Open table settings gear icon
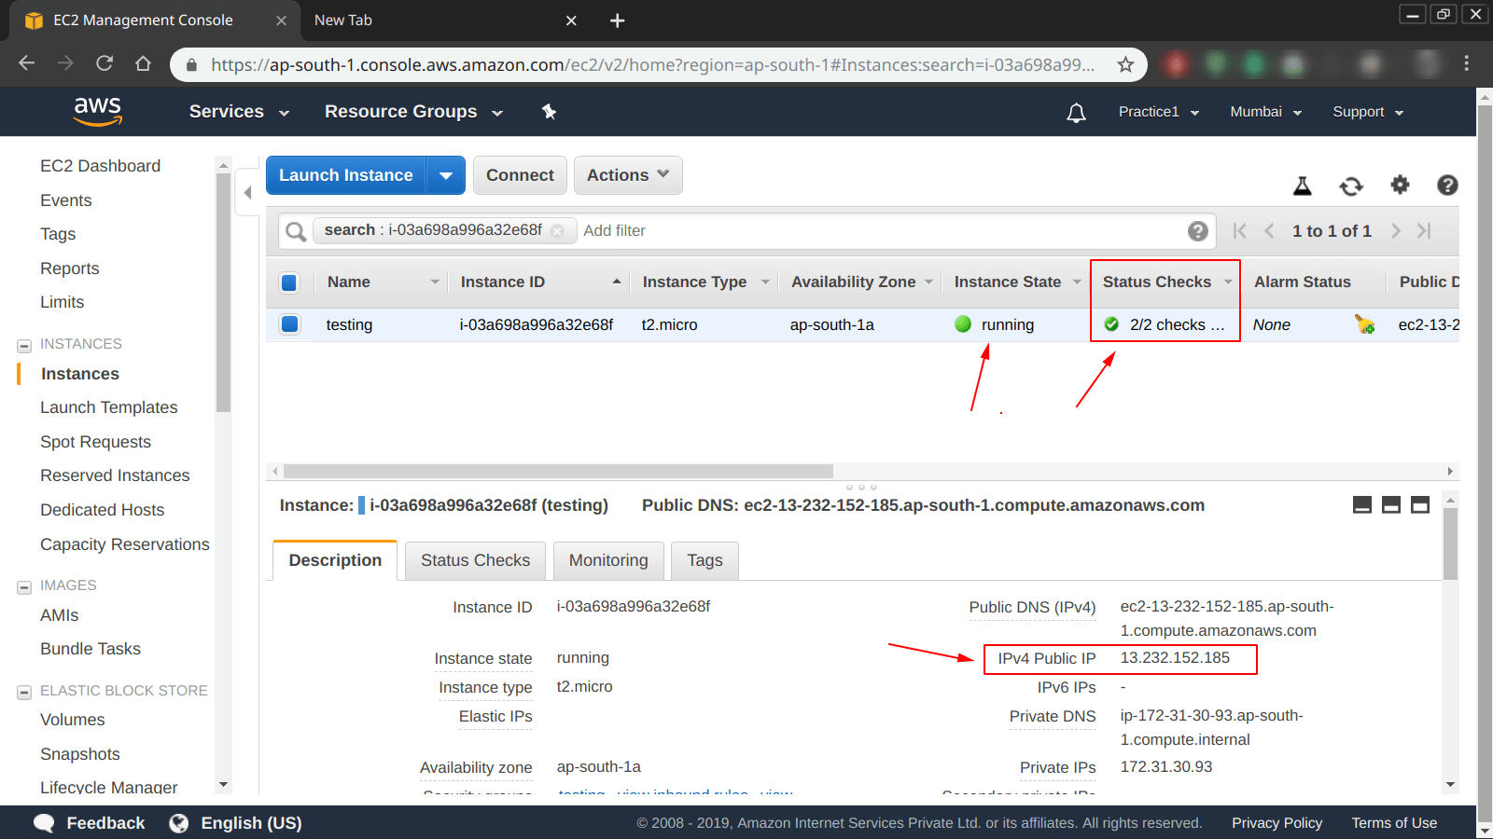This screenshot has height=839, width=1493. pyautogui.click(x=1400, y=185)
